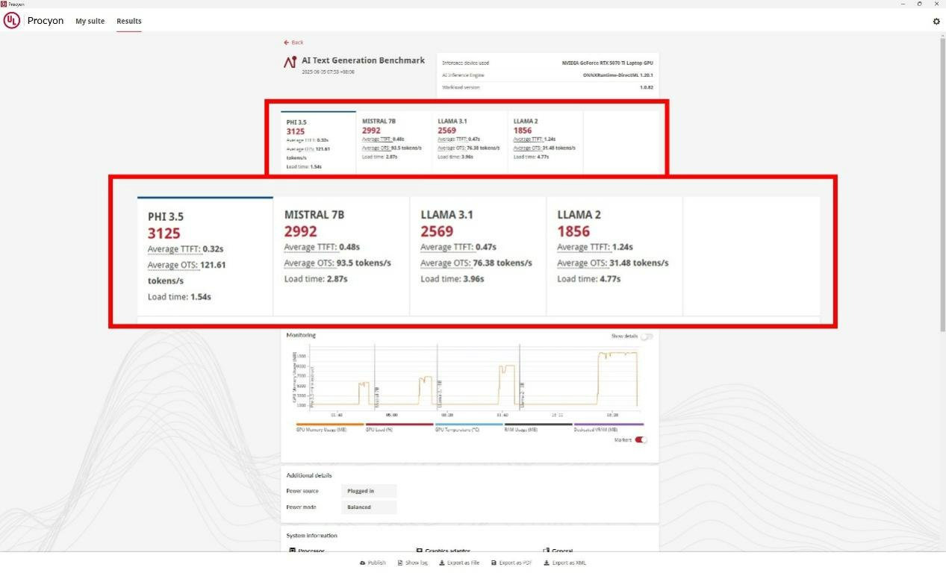Click the Monitoring heading
946x573 pixels.
pos(301,335)
